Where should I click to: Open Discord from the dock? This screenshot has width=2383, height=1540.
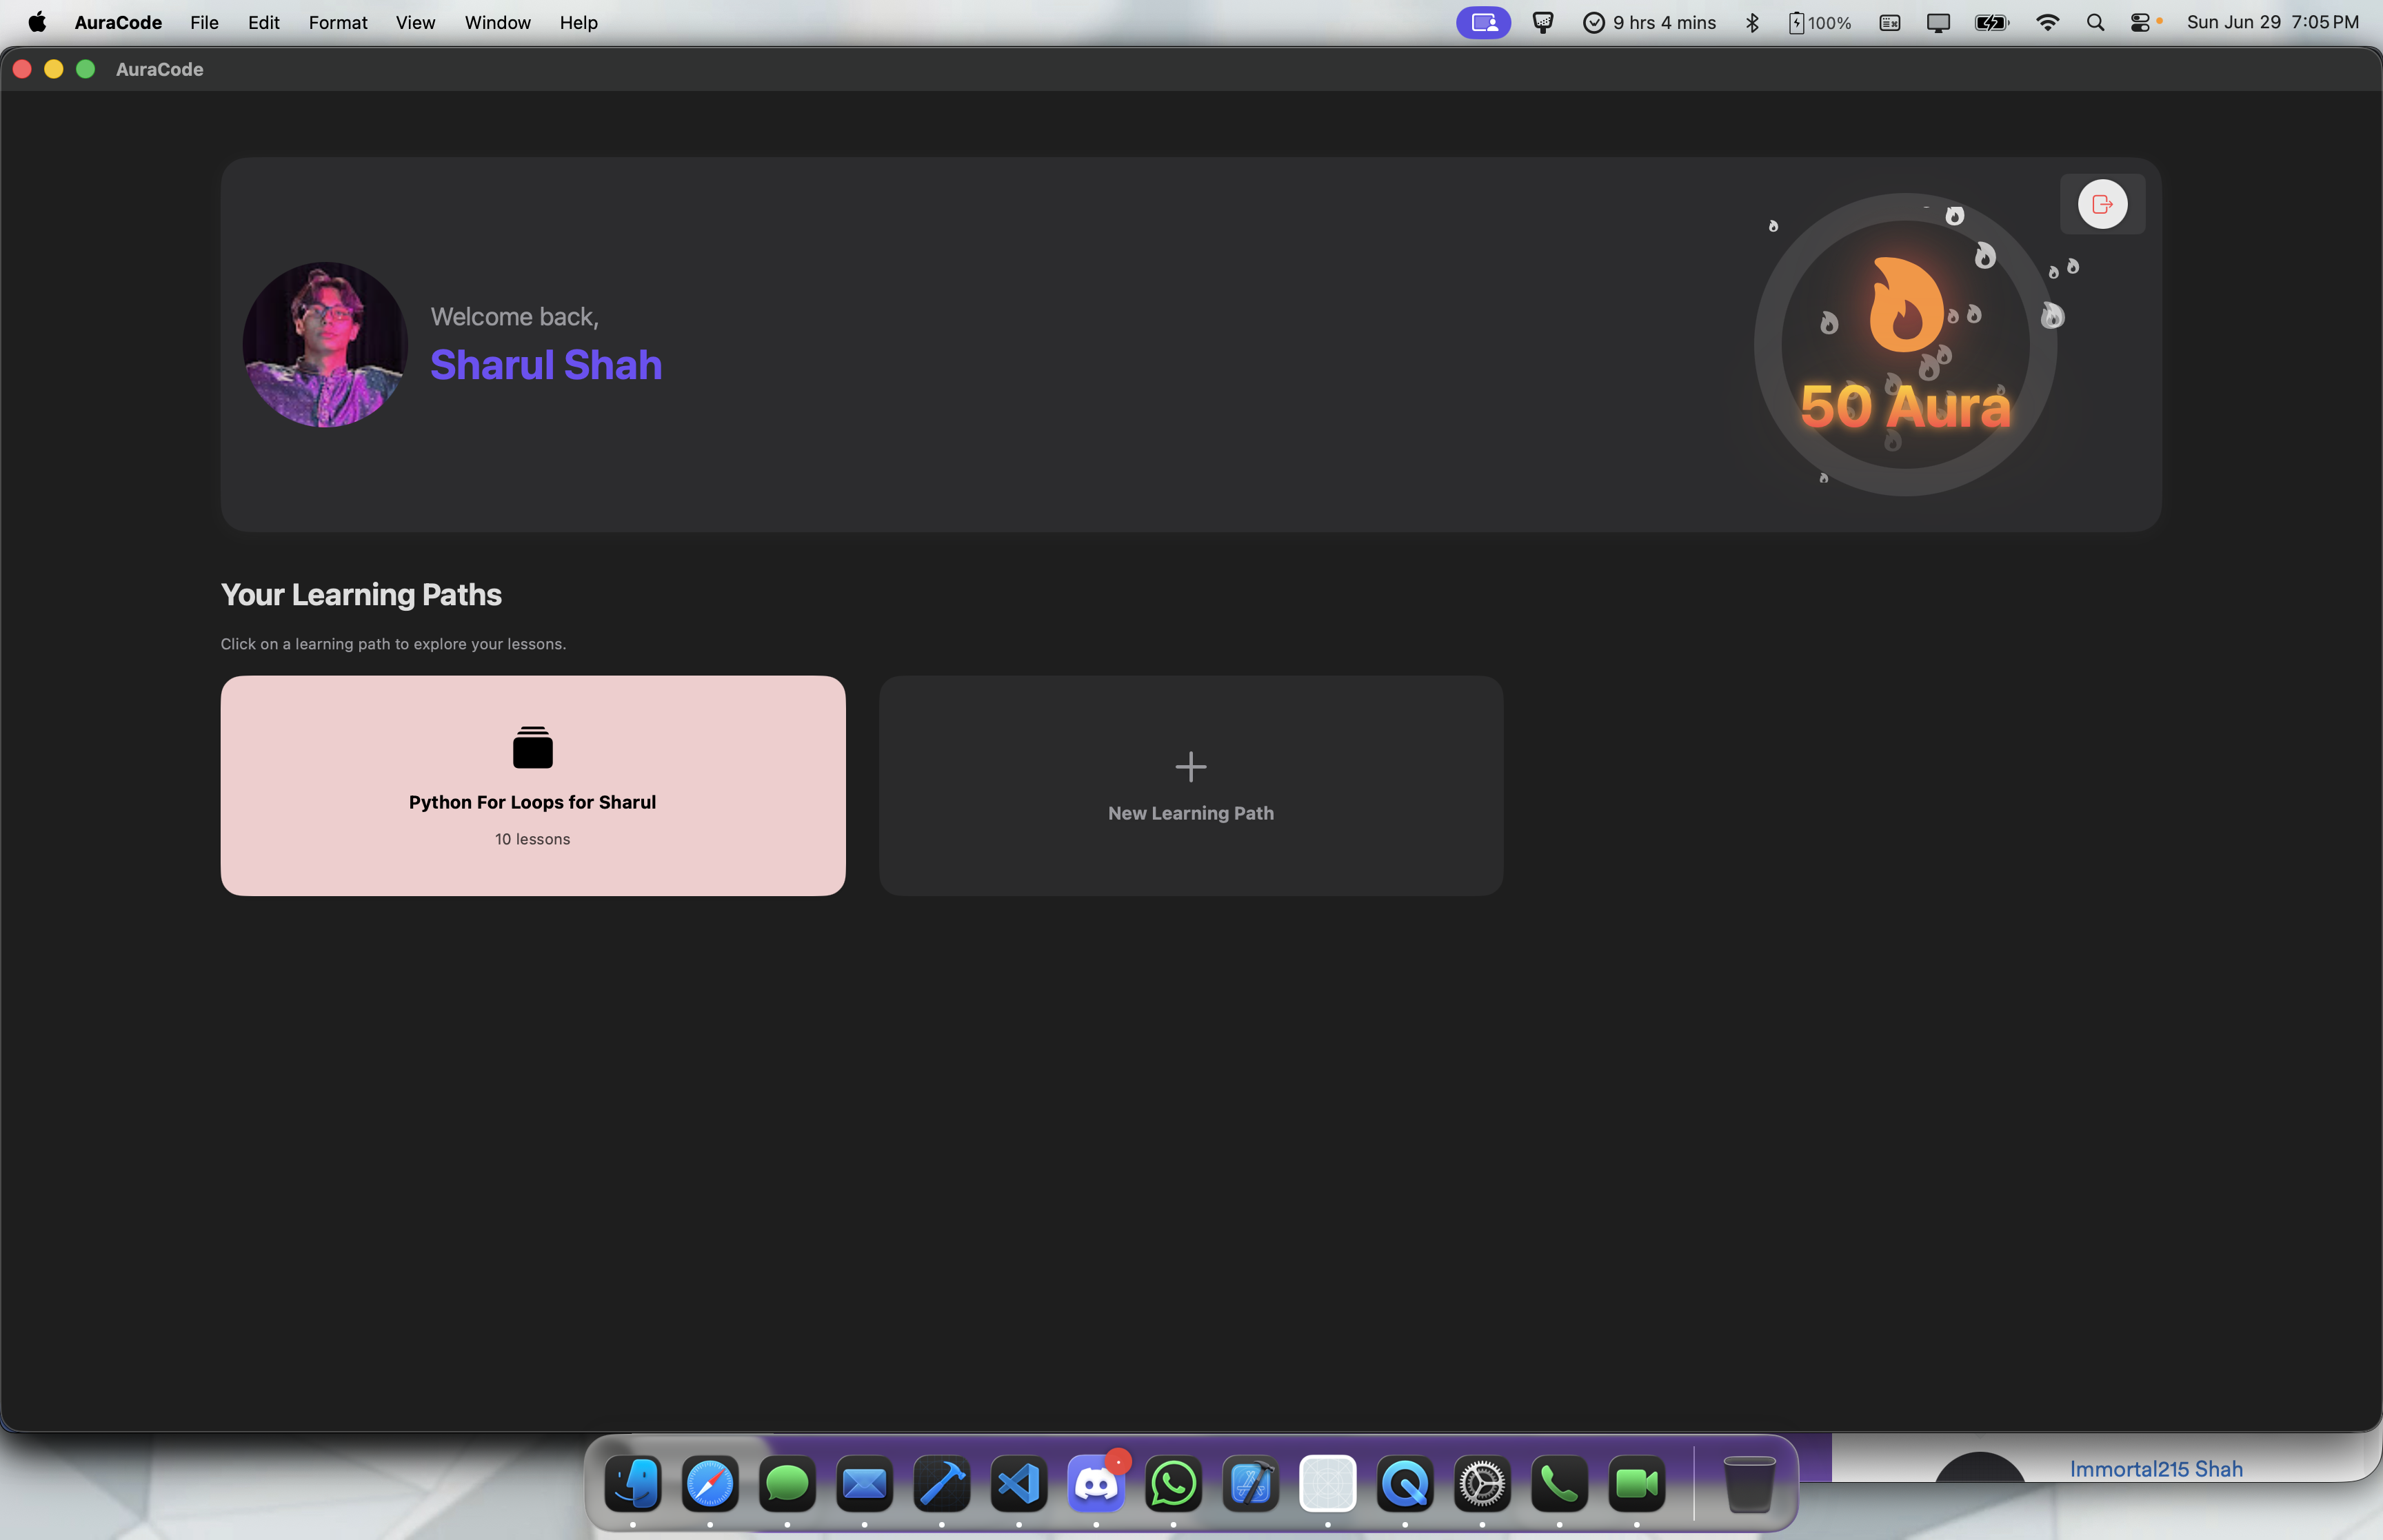[1096, 1484]
